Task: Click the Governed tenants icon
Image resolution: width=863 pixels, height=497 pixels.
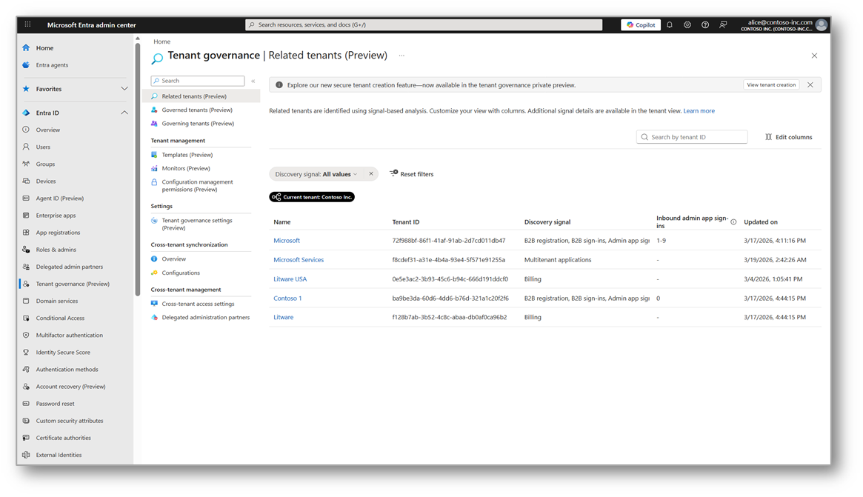Action: [154, 110]
